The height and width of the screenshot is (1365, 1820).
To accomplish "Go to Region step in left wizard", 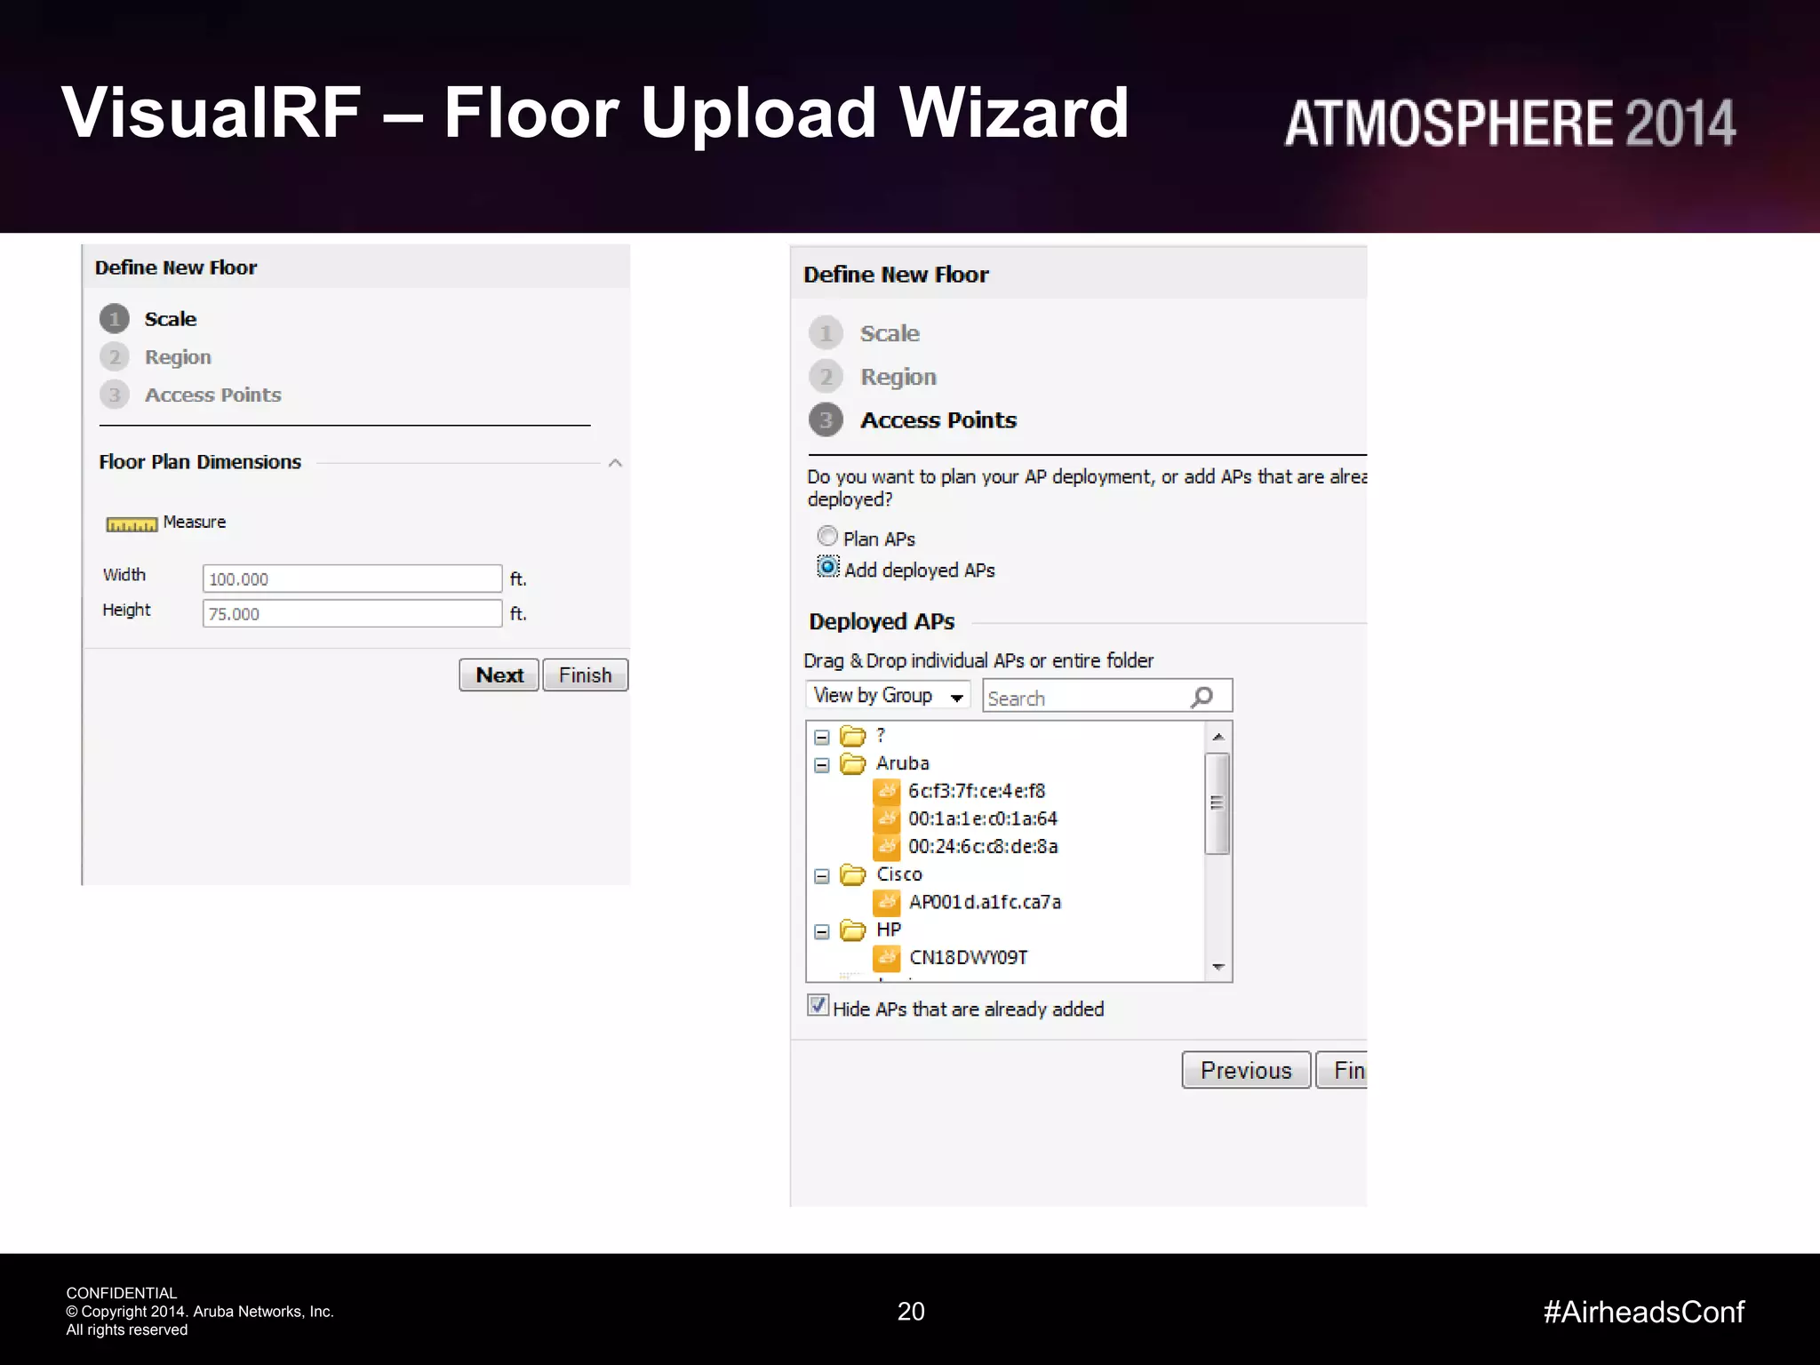I will (178, 357).
